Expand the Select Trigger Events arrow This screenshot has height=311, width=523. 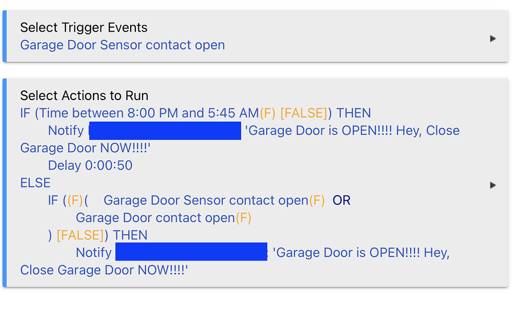[x=493, y=38]
